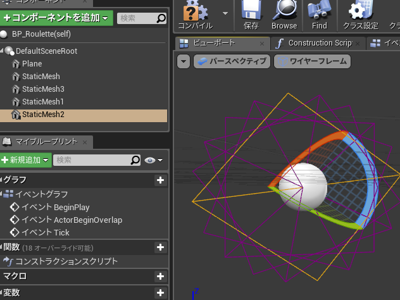The image size is (400, 300).
Task: Collapse the 関数 section
Action: point(1,247)
